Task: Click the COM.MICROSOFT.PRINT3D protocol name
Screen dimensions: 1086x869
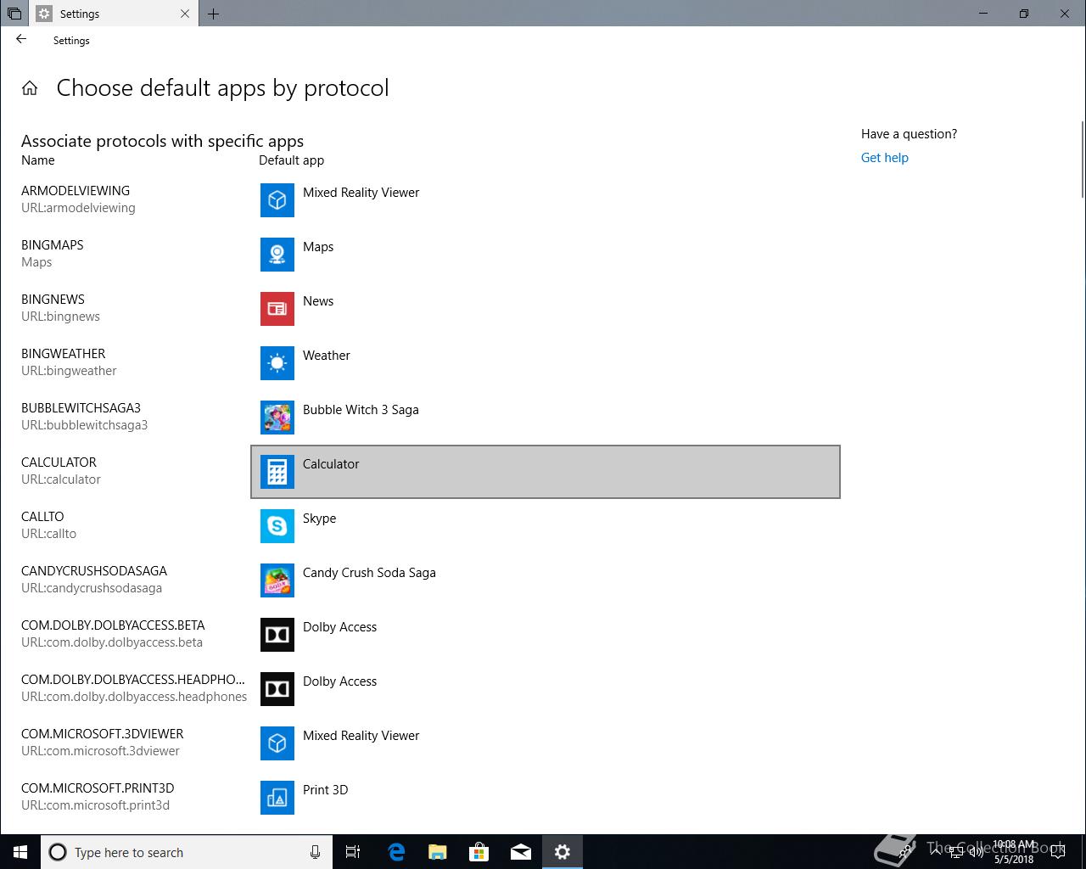Action: [98, 788]
